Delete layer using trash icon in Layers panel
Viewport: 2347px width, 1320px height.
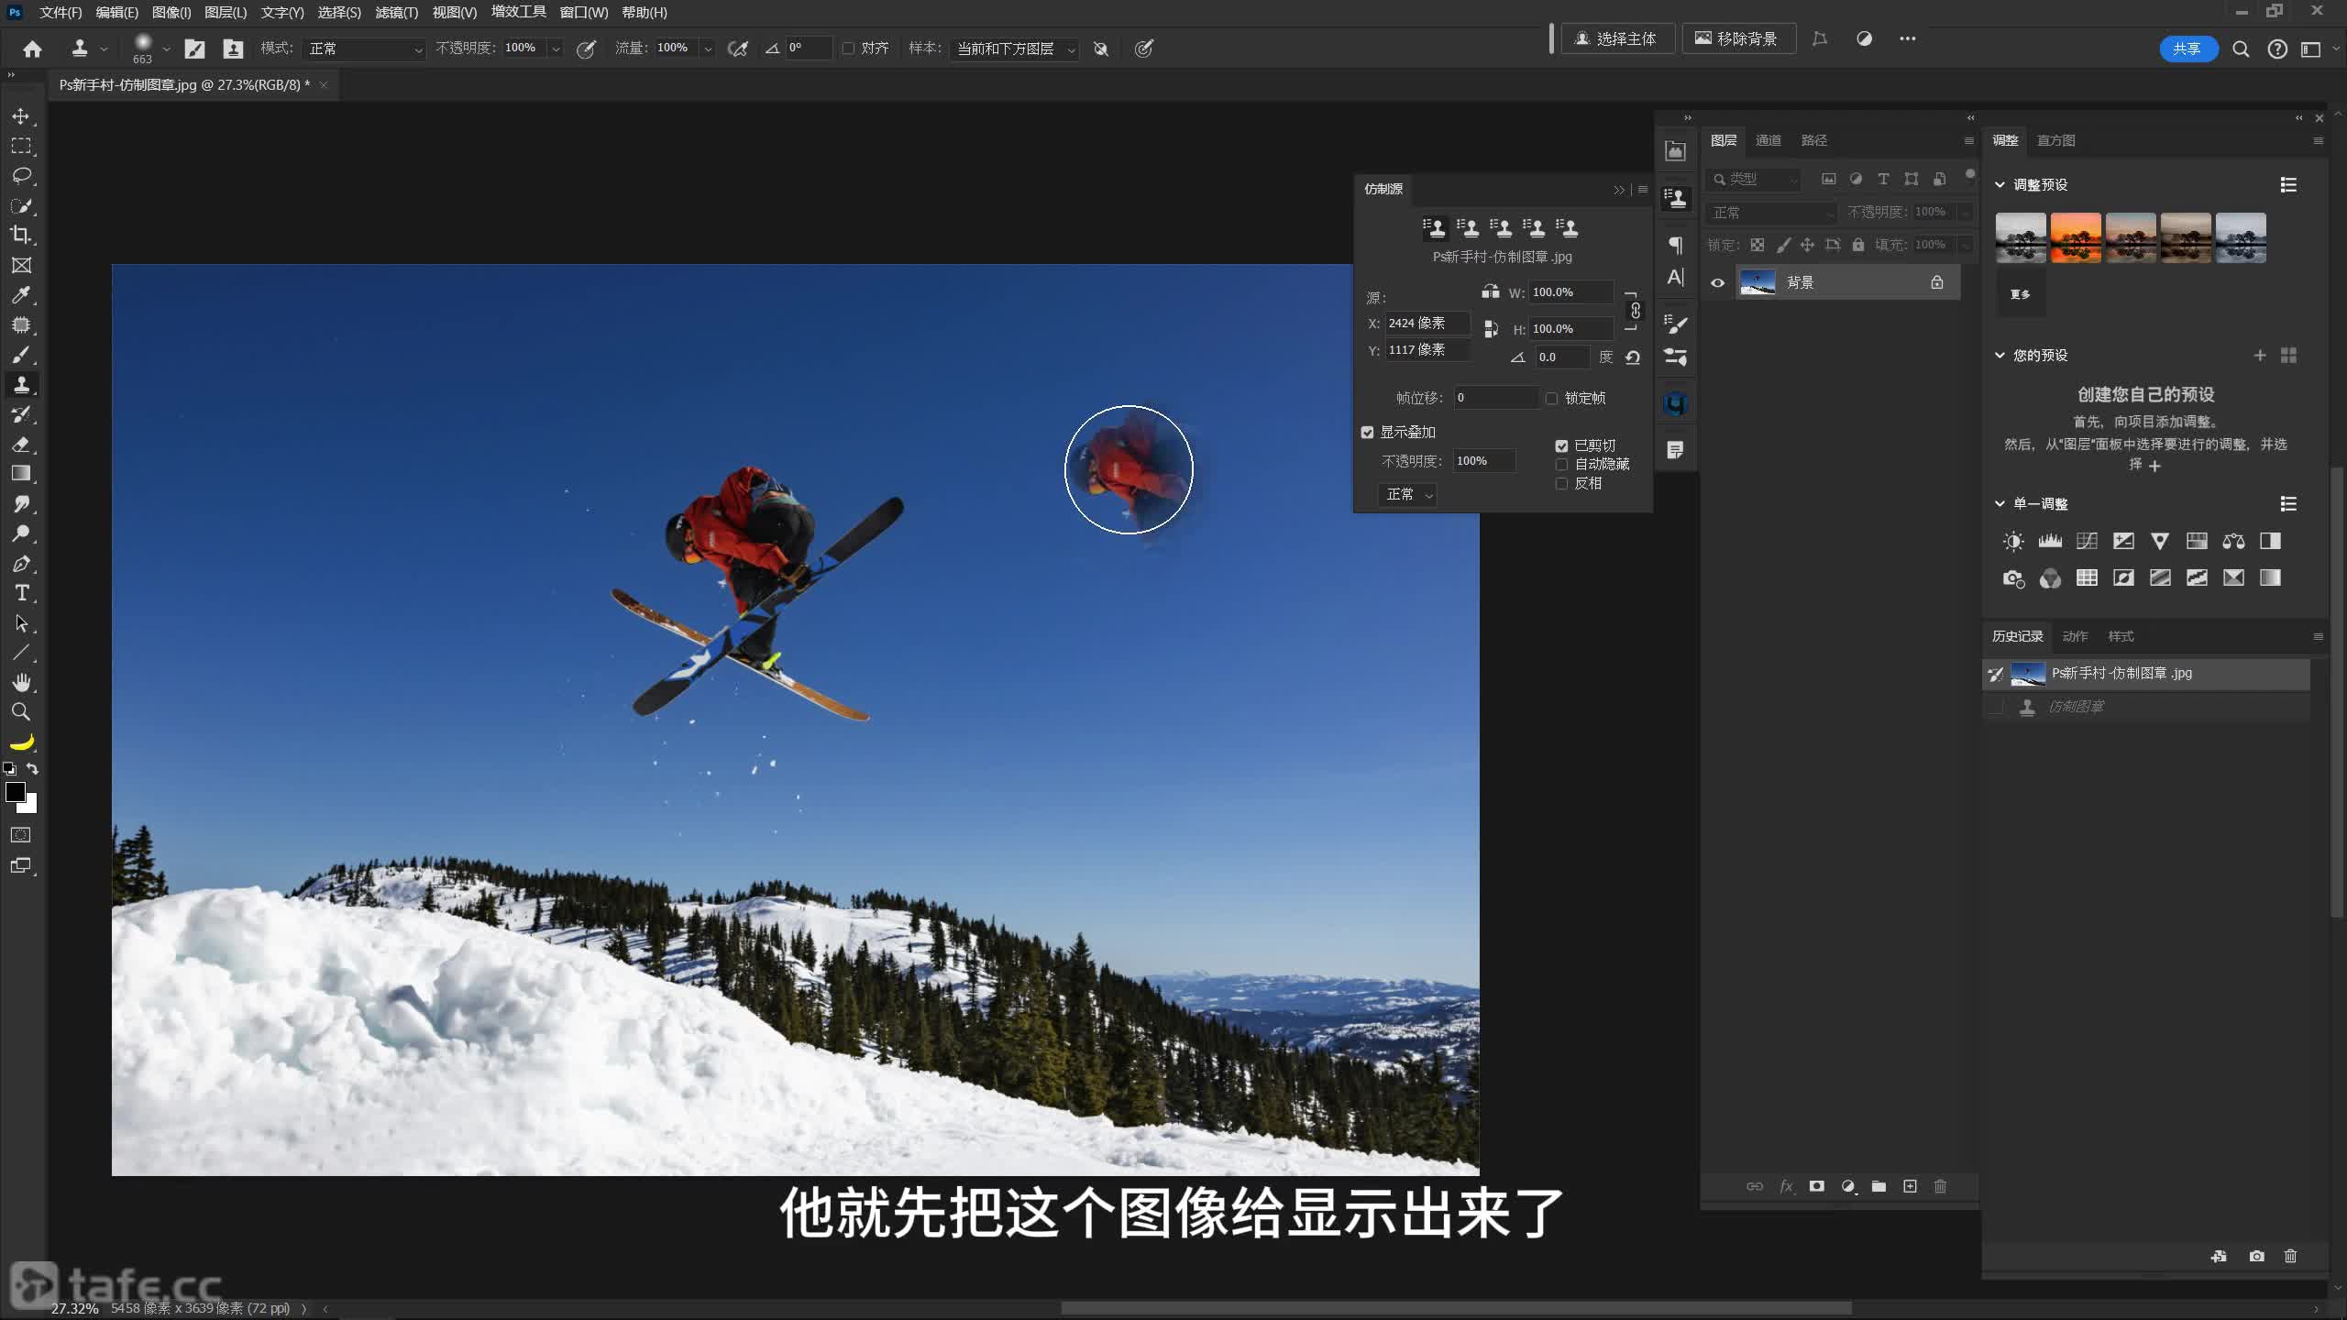pyautogui.click(x=1940, y=1186)
